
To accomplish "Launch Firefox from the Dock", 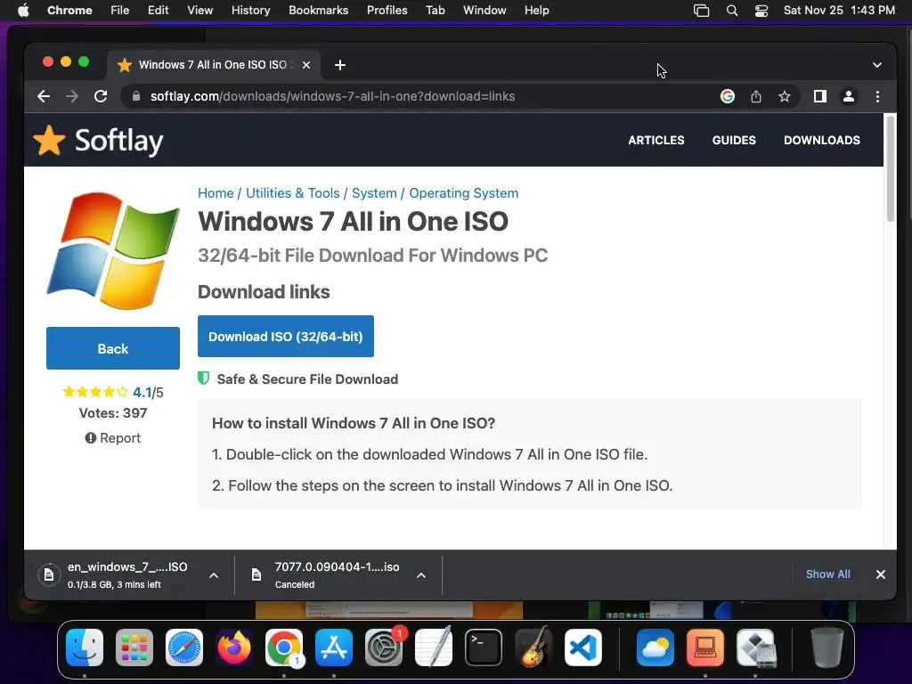I will [234, 647].
